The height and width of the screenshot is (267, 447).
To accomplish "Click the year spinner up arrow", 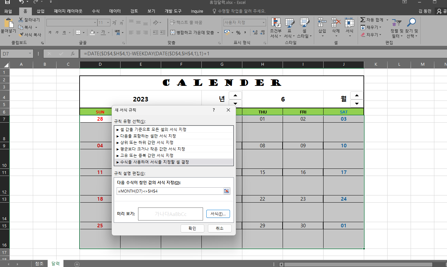I will (x=235, y=95).
